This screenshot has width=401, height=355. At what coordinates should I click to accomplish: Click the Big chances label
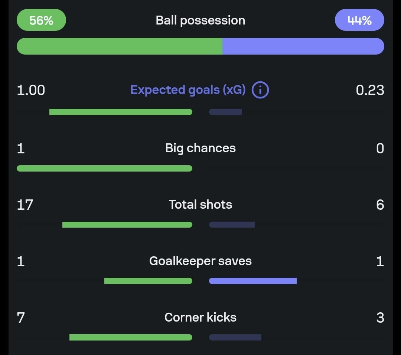click(200, 148)
